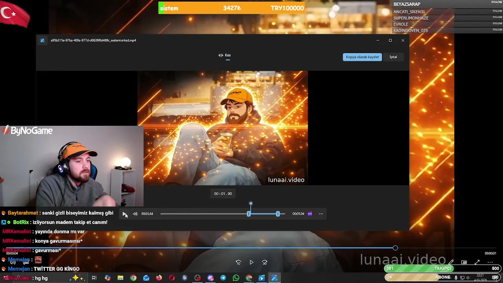Switch background player to mini view

(464, 262)
